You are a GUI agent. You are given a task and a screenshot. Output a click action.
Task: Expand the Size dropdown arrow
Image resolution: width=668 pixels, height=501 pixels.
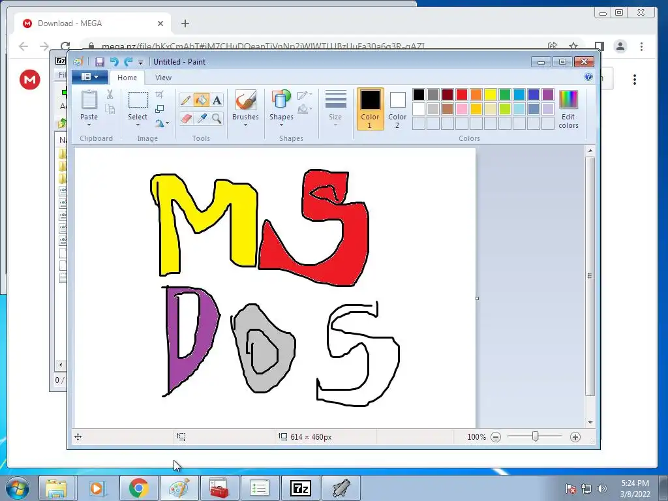click(x=335, y=125)
